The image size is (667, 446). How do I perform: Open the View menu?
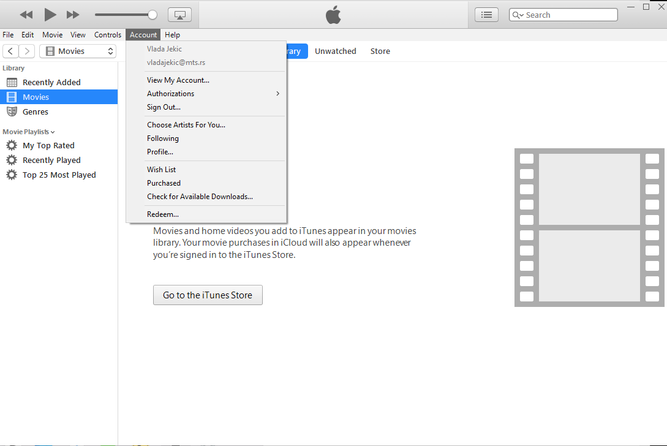point(78,35)
